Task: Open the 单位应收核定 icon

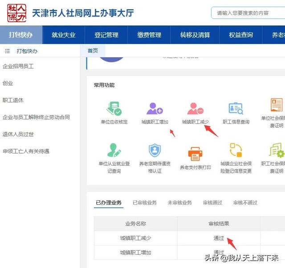Action: (114, 109)
